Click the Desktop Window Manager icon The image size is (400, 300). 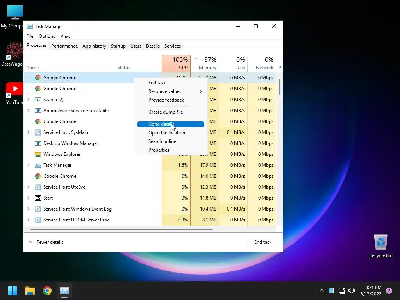coord(38,143)
